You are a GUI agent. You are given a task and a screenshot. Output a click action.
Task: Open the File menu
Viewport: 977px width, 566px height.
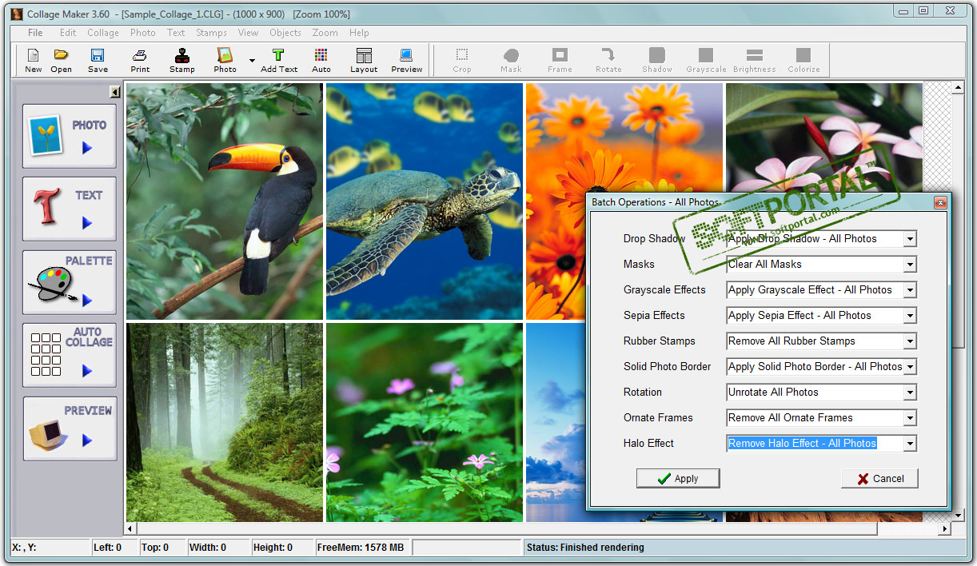pos(35,33)
